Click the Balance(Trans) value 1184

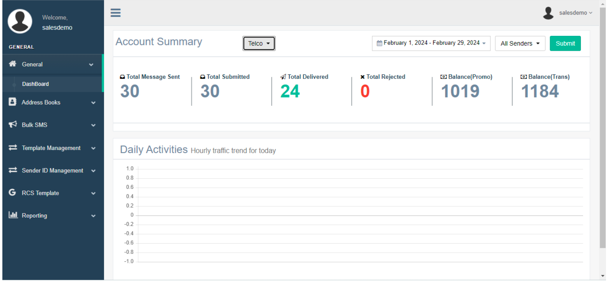coord(540,91)
